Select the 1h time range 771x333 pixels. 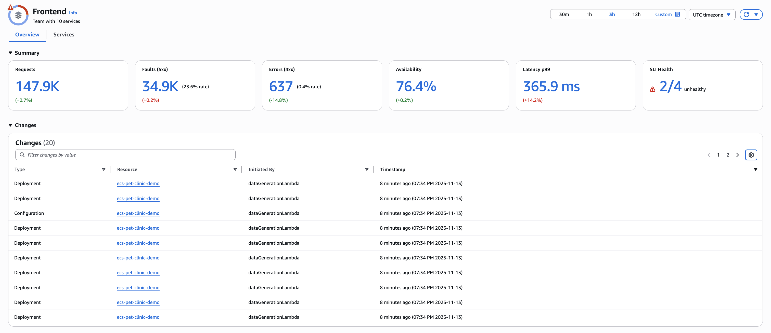coord(589,14)
